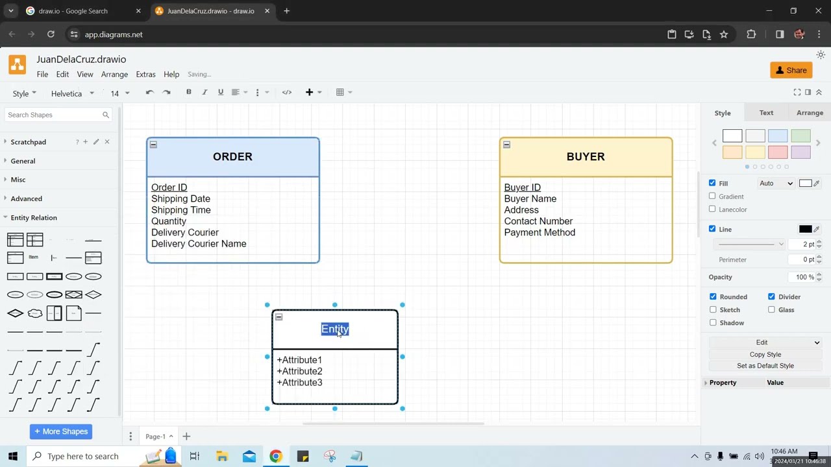Switch to the Text tab

tap(766, 113)
